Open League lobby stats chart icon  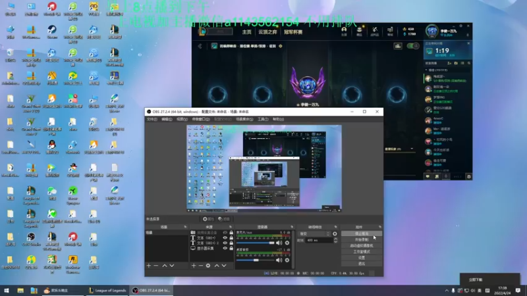point(398,46)
